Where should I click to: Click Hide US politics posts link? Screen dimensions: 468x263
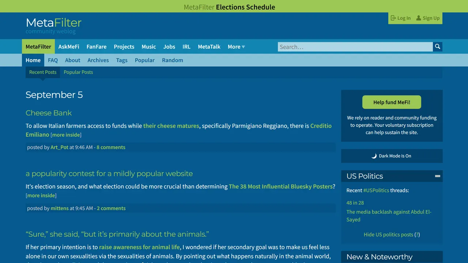388,235
